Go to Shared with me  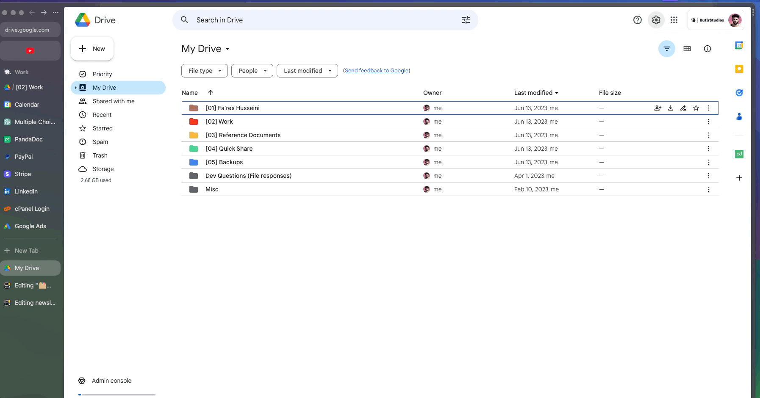pyautogui.click(x=113, y=101)
